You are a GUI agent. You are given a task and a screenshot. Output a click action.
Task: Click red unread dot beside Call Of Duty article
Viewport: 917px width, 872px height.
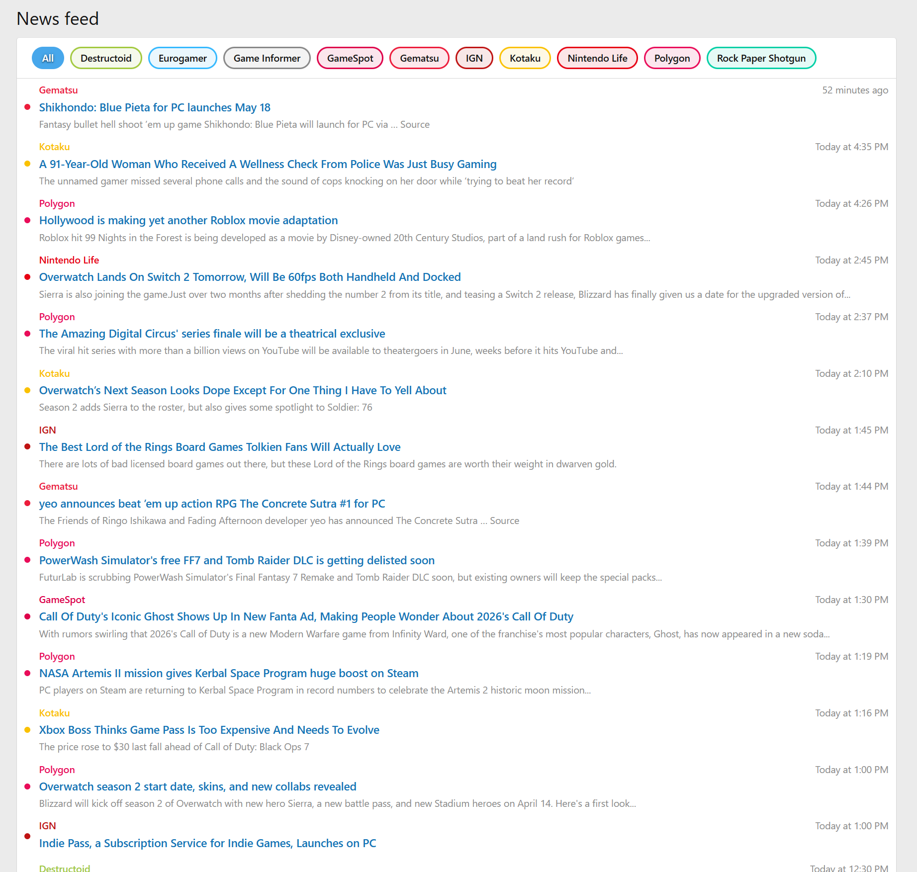[x=27, y=616]
